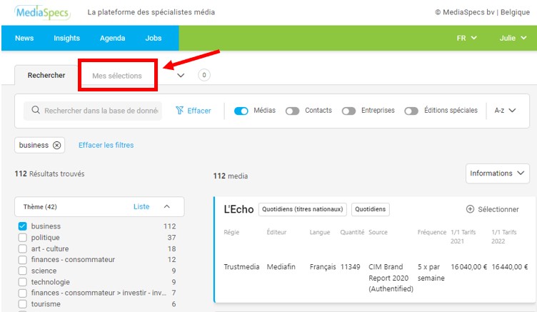Uncheck the business theme checkbox
537x312 pixels.
[x=23, y=226]
